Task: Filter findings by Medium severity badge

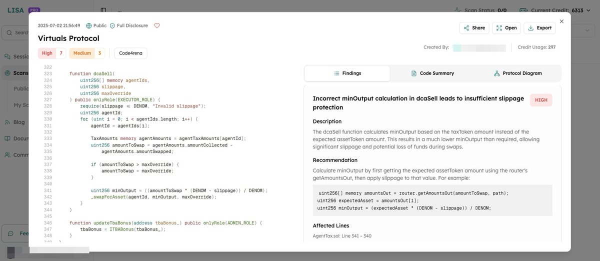Action: (87, 53)
